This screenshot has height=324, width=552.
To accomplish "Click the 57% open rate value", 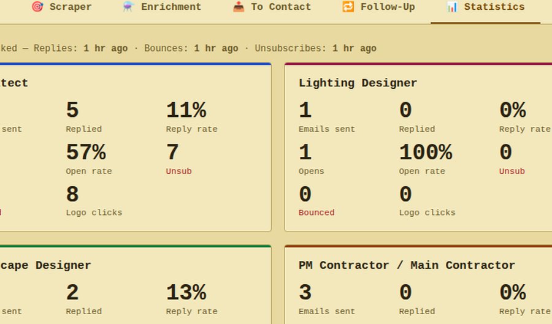I will [86, 152].
